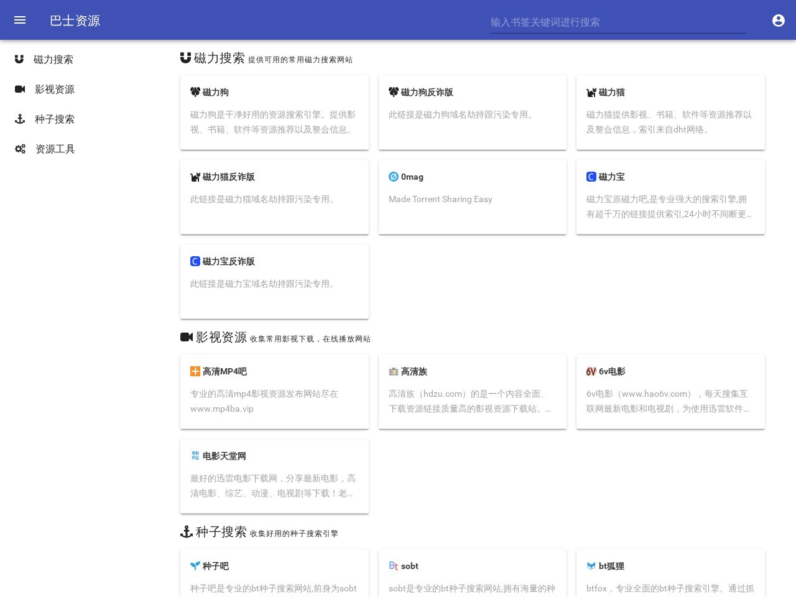Screen dimensions: 796x597
Task: Open the hamburger navigation menu
Action: pyautogui.click(x=20, y=20)
